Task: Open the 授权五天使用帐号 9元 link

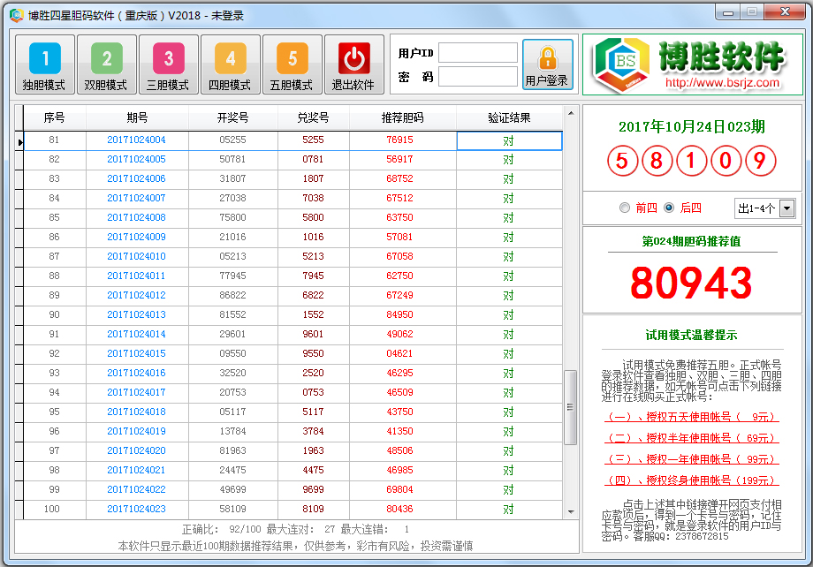Action: tap(691, 417)
